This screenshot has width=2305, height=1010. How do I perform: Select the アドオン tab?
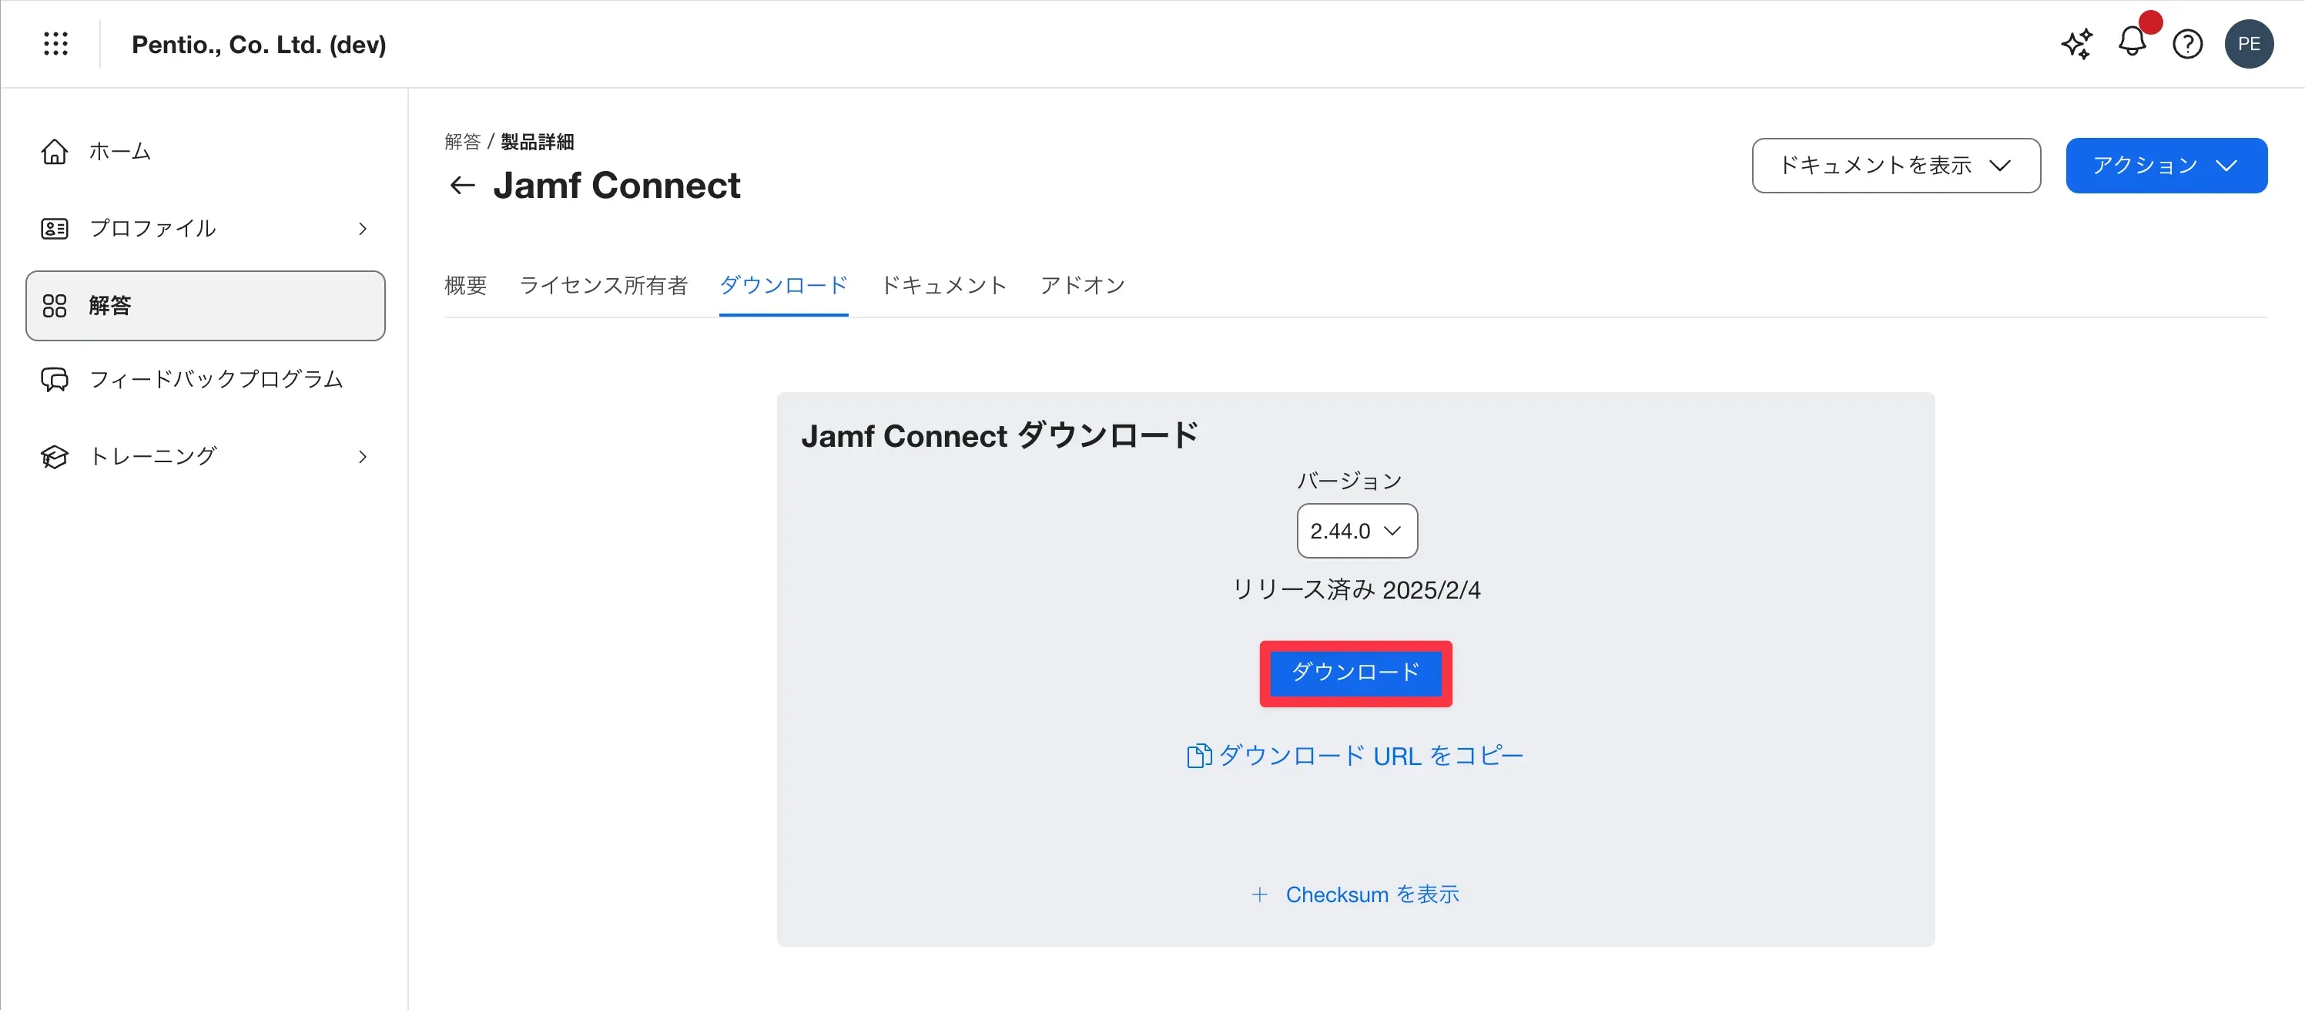1082,285
